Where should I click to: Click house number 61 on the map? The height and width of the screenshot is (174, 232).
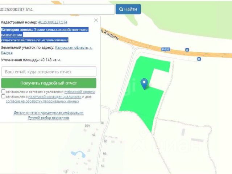coord(105,141)
